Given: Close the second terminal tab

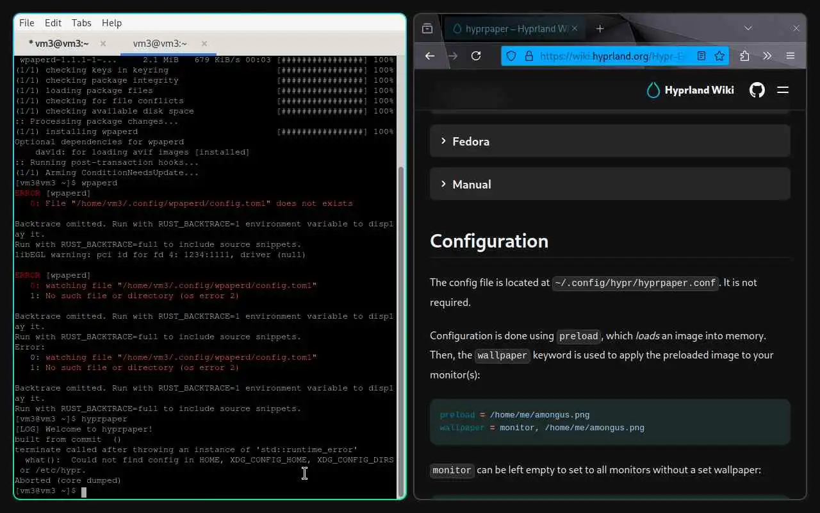Looking at the screenshot, I should click(204, 44).
